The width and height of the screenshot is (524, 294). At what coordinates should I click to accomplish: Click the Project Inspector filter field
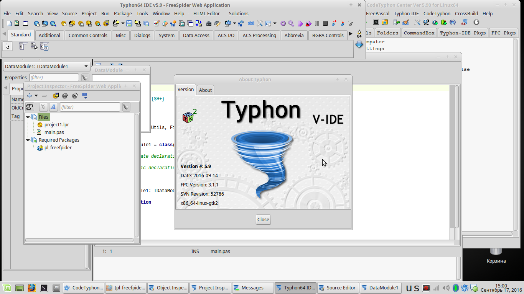[90, 107]
